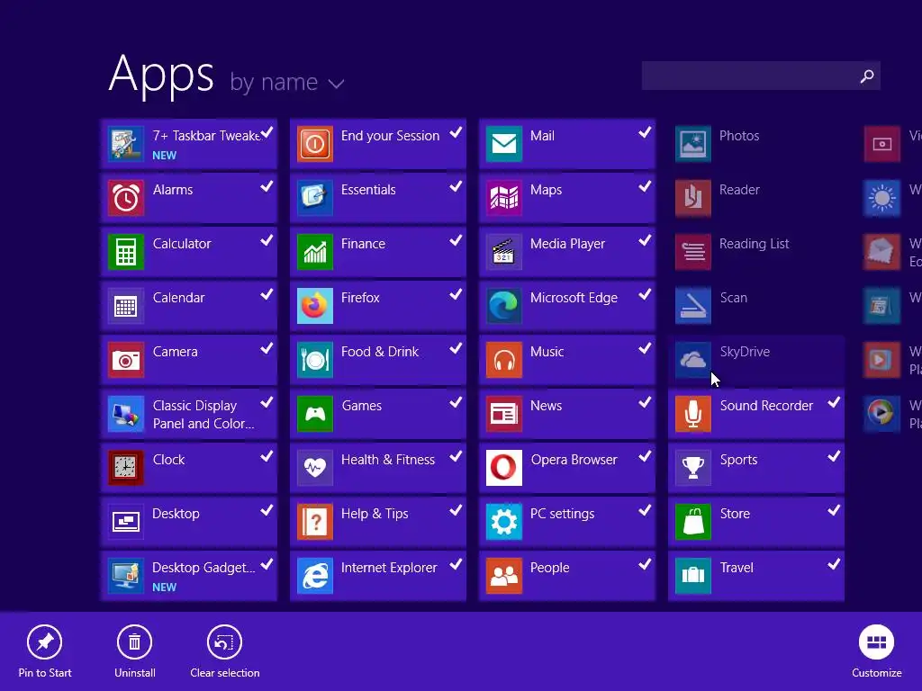Select the Reader app tile

coord(756,198)
